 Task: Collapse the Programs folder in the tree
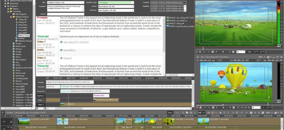(6, 6)
